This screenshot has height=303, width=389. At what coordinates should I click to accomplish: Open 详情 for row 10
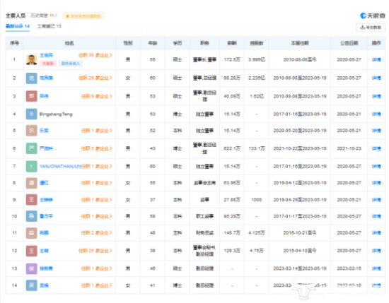376,216
